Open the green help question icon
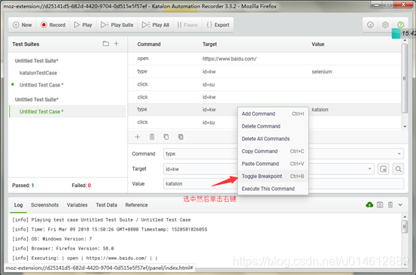416x275 pixels. click(x=401, y=25)
